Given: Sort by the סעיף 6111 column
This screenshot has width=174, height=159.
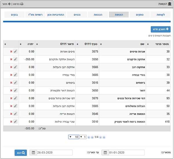Looking at the screenshot, I should [87, 44].
